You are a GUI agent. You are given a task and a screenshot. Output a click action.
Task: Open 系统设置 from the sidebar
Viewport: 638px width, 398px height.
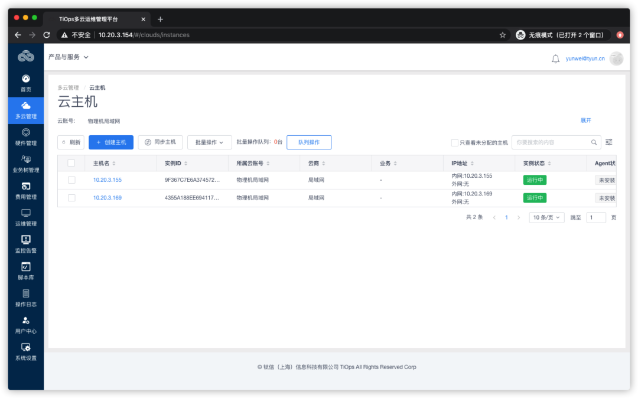pyautogui.click(x=25, y=353)
